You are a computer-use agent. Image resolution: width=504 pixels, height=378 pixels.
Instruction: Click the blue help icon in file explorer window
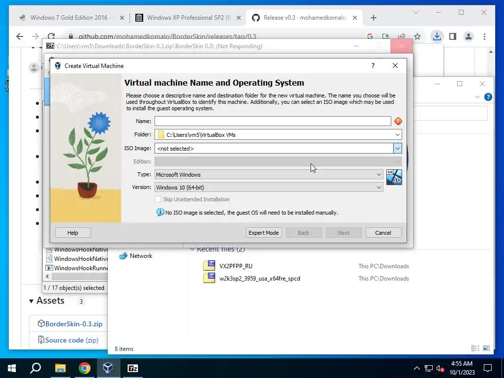pyautogui.click(x=488, y=97)
